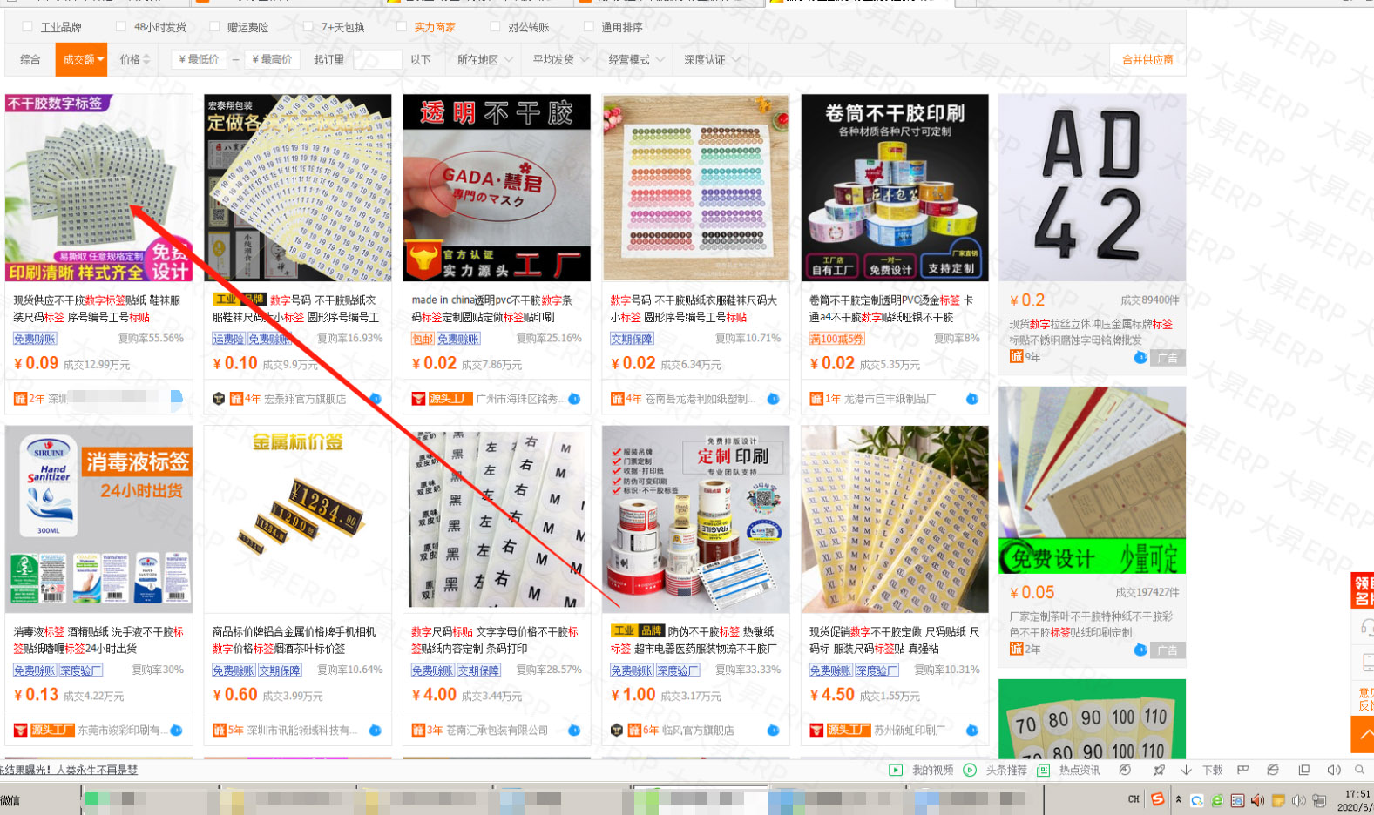This screenshot has height=815, width=1374.
Task: Click the 最低价 minimum price field
Action: click(x=199, y=59)
